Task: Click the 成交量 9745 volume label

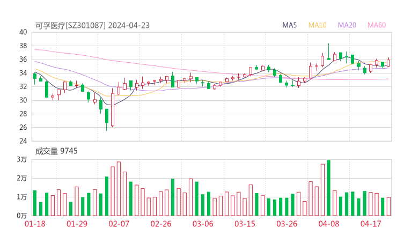Action: pyautogui.click(x=56, y=151)
